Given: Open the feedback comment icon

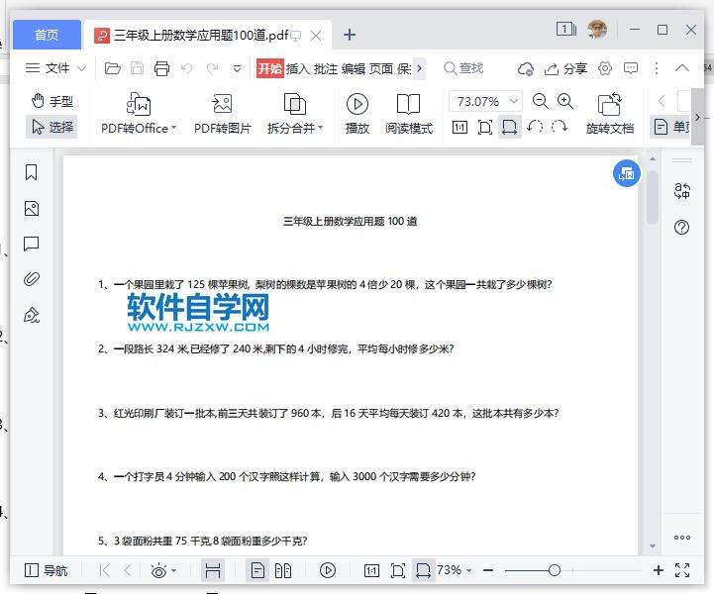Looking at the screenshot, I should point(631,68).
